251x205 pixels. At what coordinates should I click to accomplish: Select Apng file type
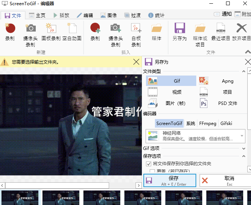pos(222,81)
